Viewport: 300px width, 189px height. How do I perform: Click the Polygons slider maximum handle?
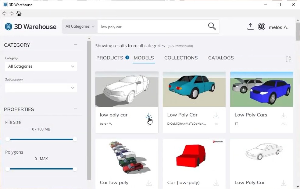coord(75,169)
